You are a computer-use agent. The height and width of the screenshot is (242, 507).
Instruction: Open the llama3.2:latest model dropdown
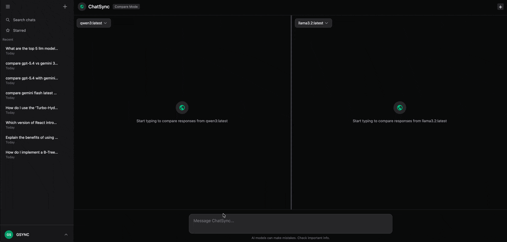point(313,23)
